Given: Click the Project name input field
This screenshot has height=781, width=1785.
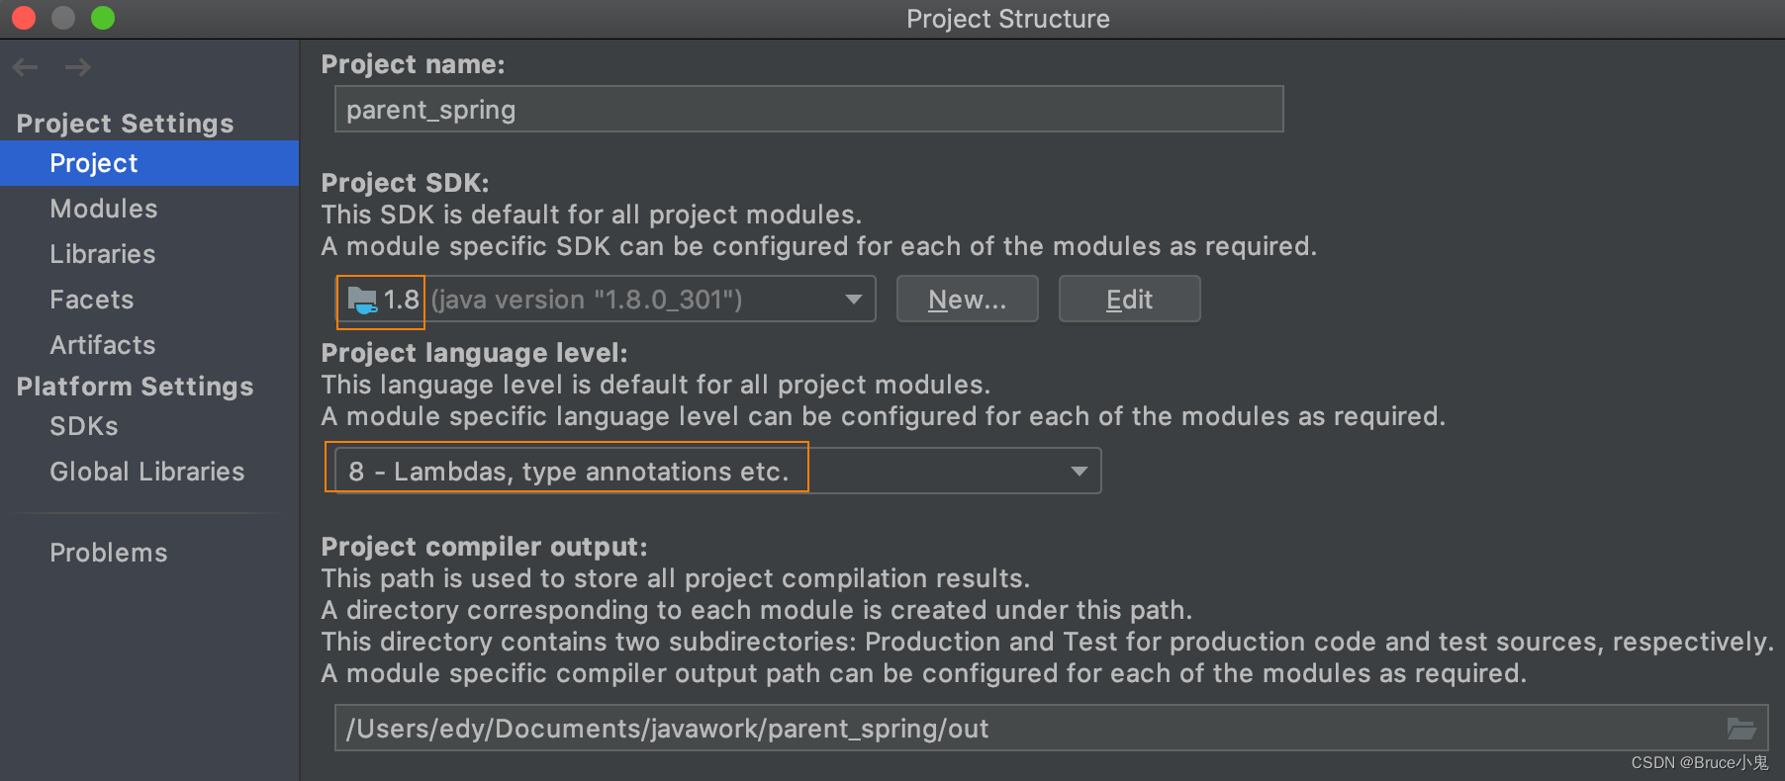Looking at the screenshot, I should pyautogui.click(x=808, y=109).
